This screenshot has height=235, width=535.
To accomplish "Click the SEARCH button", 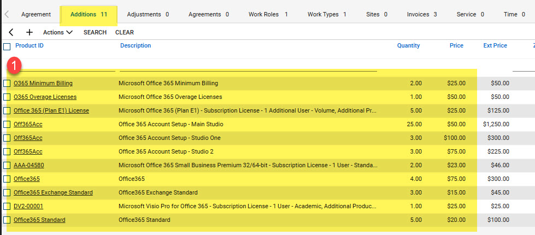I will [95, 32].
